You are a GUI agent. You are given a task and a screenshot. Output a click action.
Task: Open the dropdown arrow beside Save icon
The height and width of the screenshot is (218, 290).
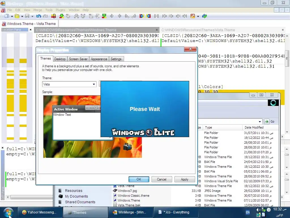coord(32,16)
